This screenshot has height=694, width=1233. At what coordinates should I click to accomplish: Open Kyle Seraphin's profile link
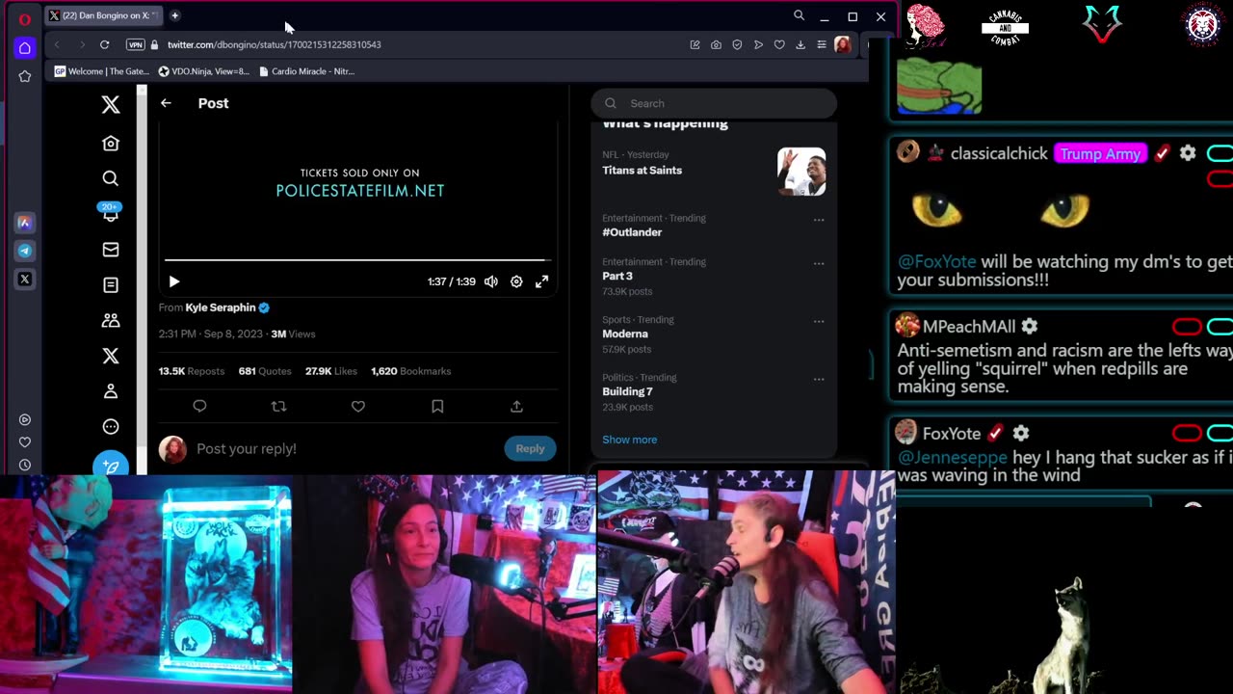(x=221, y=307)
